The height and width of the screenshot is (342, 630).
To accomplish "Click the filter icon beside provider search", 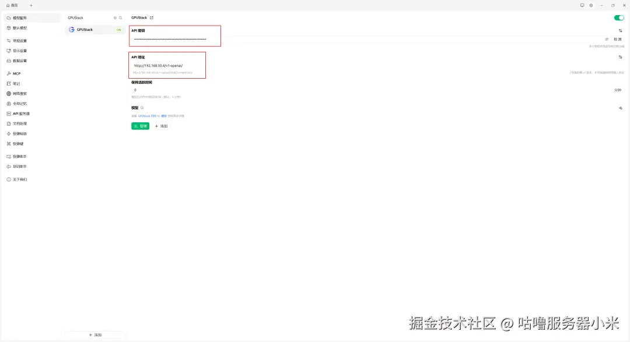I will point(115,17).
